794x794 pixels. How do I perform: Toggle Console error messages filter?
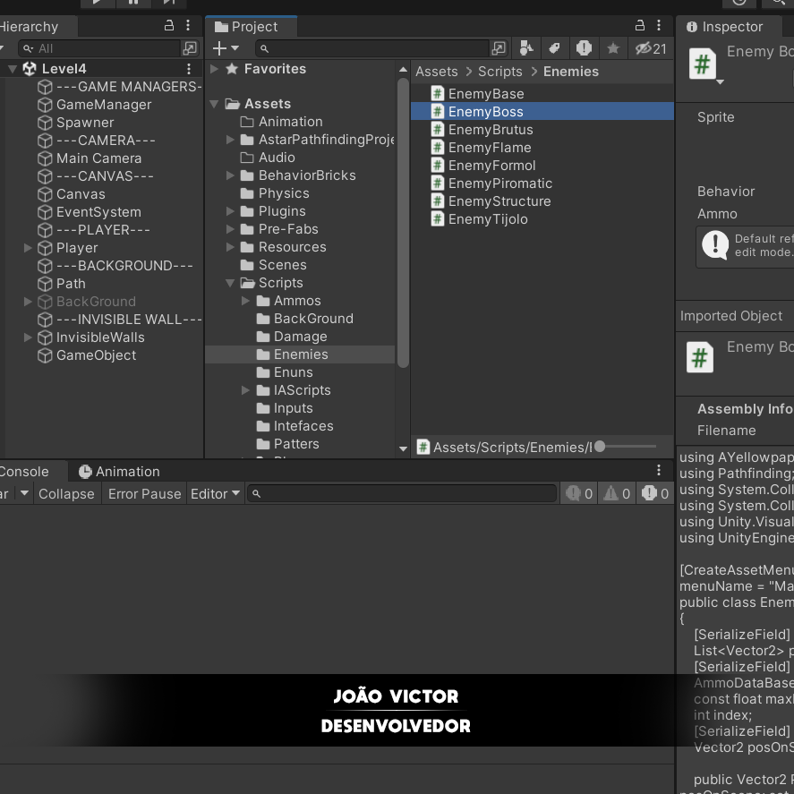point(654,494)
